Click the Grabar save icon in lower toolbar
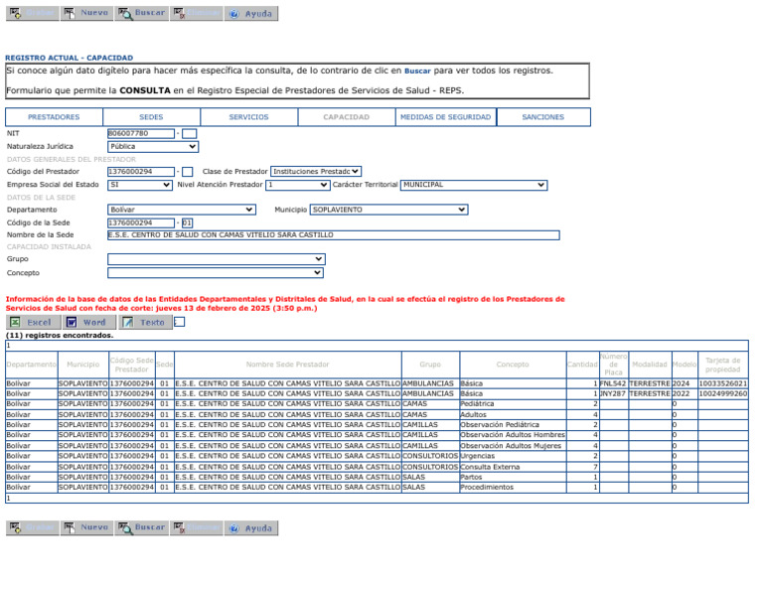This screenshot has width=763, height=590. (x=33, y=527)
